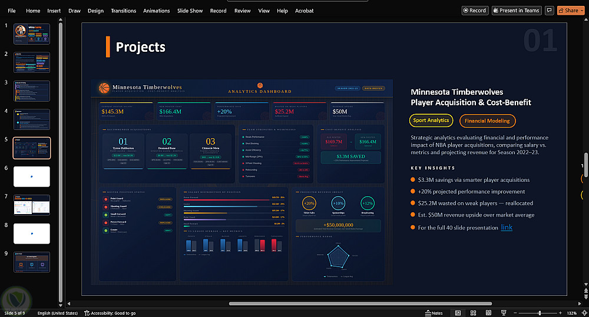The height and width of the screenshot is (317, 589).
Task: Select slide 9 thumbnail
Action: coord(32,262)
